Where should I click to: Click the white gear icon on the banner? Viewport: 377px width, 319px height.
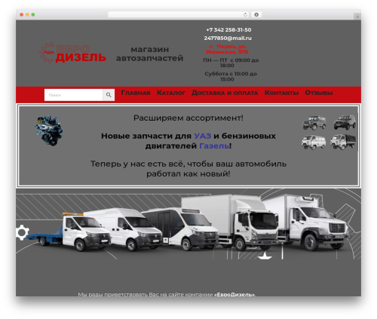pyautogui.click(x=22, y=232)
